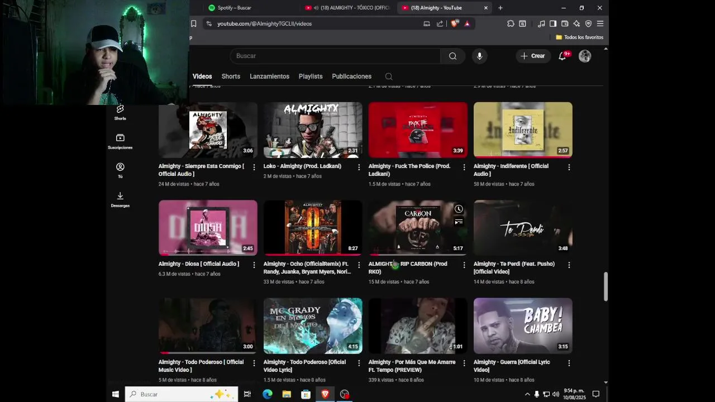
Task: Open the Leo AI sparkle icon
Action: tap(576, 23)
